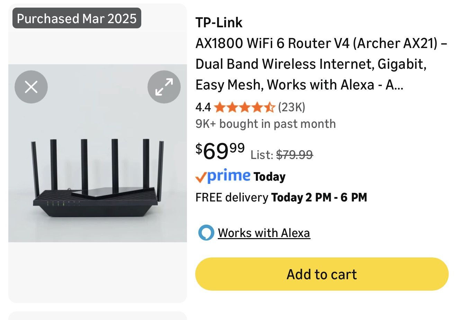This screenshot has width=457, height=320.
Task: Select the TP-Link brand name
Action: coord(219,22)
